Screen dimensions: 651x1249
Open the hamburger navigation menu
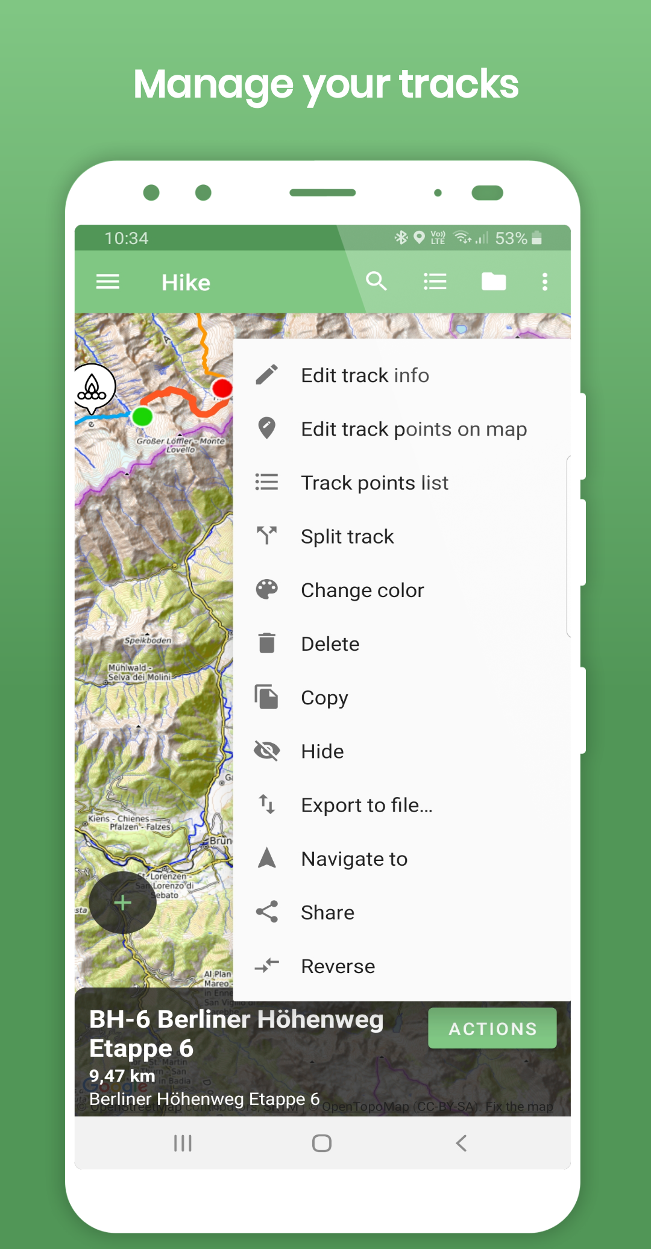pyautogui.click(x=108, y=282)
